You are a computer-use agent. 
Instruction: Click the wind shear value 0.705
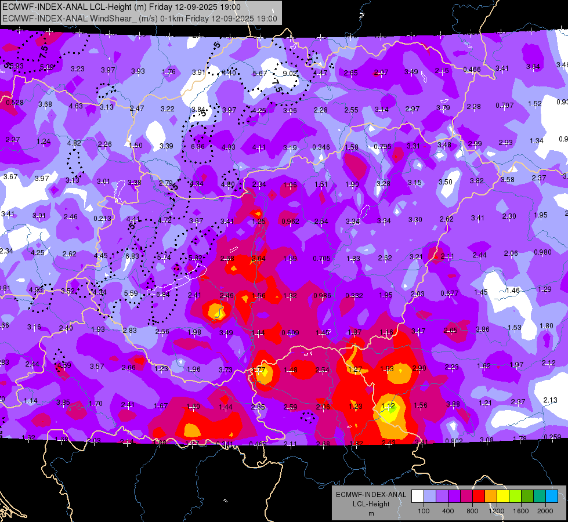[321, 258]
